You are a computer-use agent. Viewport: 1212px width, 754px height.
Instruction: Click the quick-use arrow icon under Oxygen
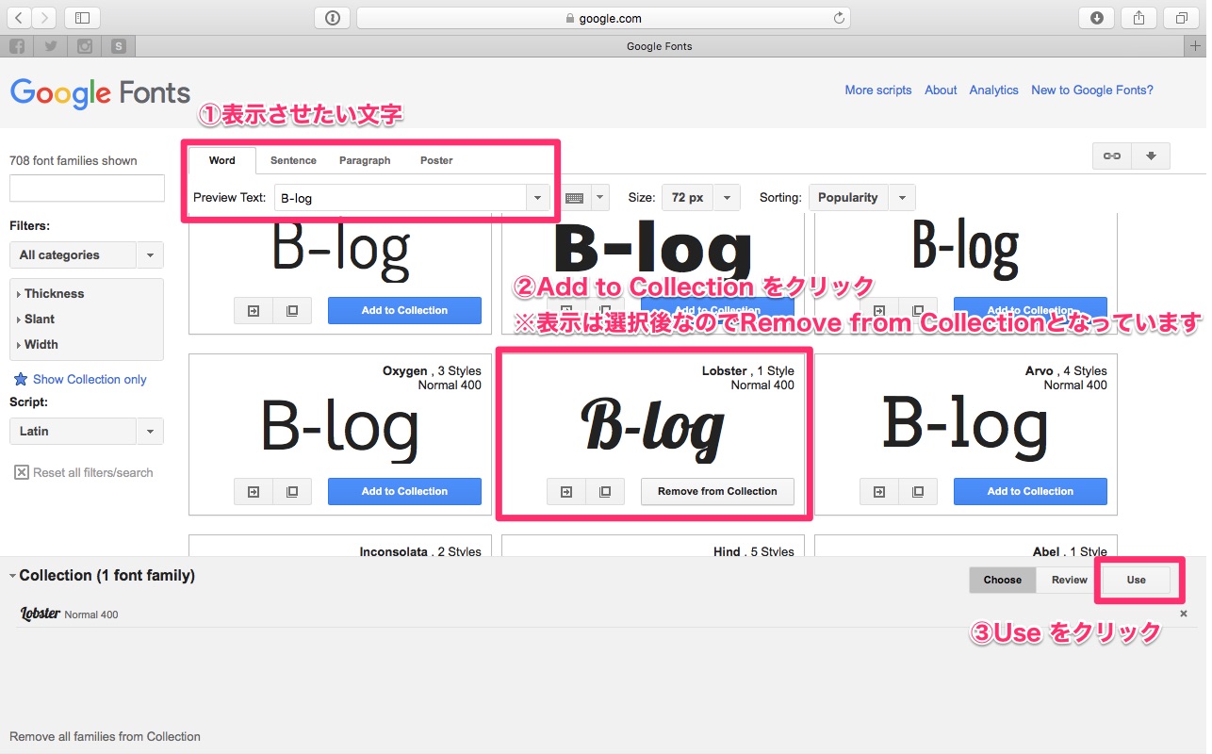click(x=254, y=492)
